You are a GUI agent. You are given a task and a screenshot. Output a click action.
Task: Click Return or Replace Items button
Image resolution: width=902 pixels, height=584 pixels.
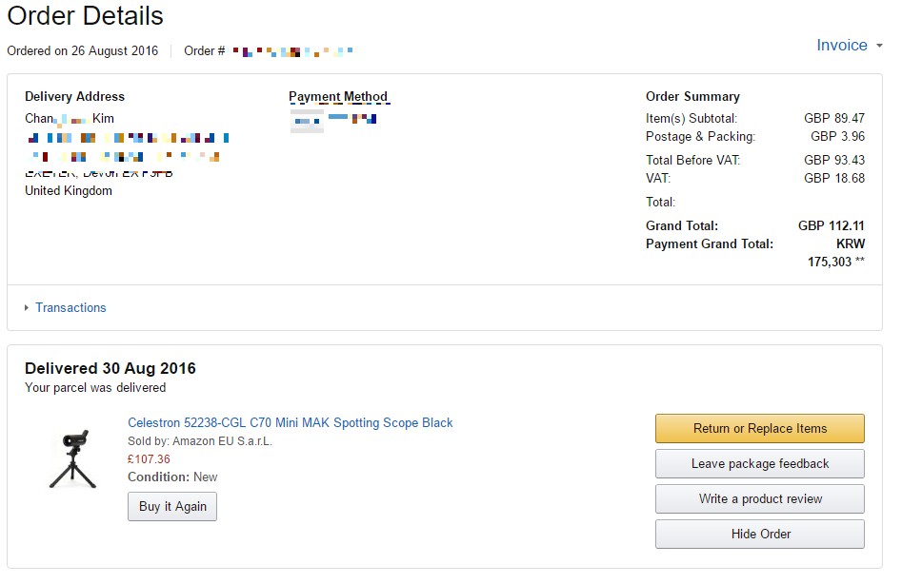tap(759, 429)
